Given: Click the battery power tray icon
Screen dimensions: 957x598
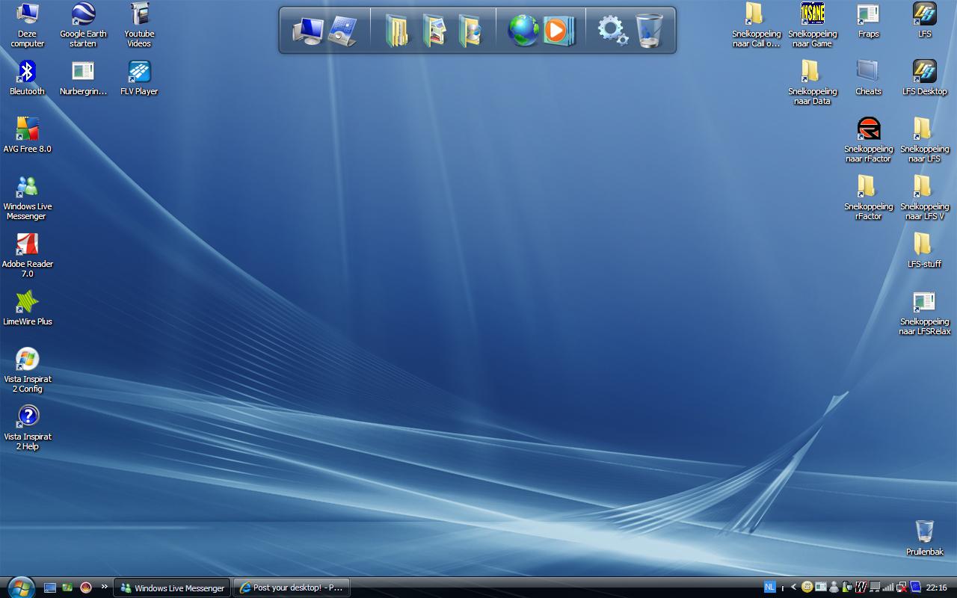Looking at the screenshot, I should 847,588.
